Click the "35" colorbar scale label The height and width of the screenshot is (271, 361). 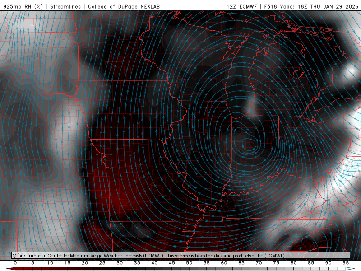[x=137, y=263]
